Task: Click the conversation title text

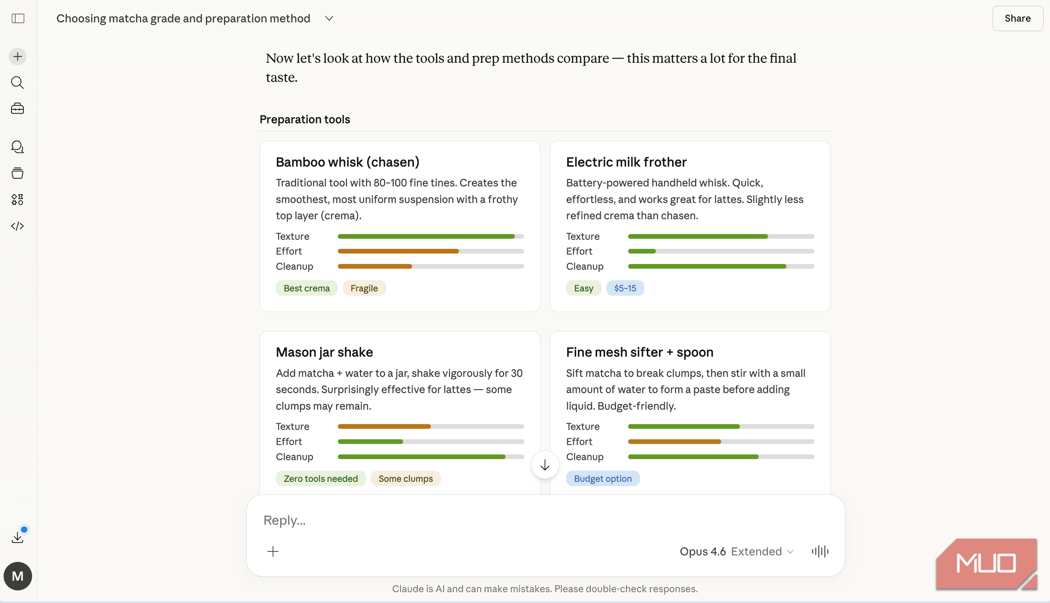Action: (x=183, y=18)
